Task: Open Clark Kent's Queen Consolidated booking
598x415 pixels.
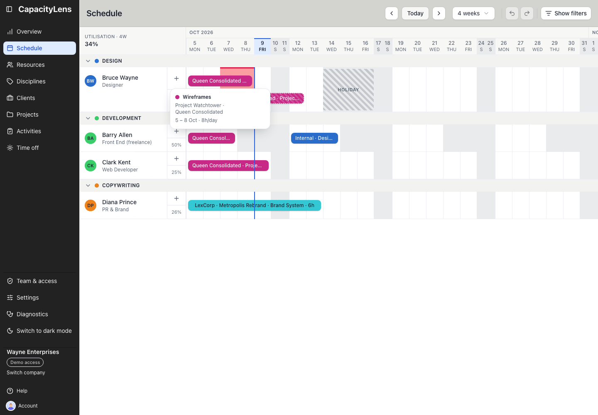Action: 228,166
